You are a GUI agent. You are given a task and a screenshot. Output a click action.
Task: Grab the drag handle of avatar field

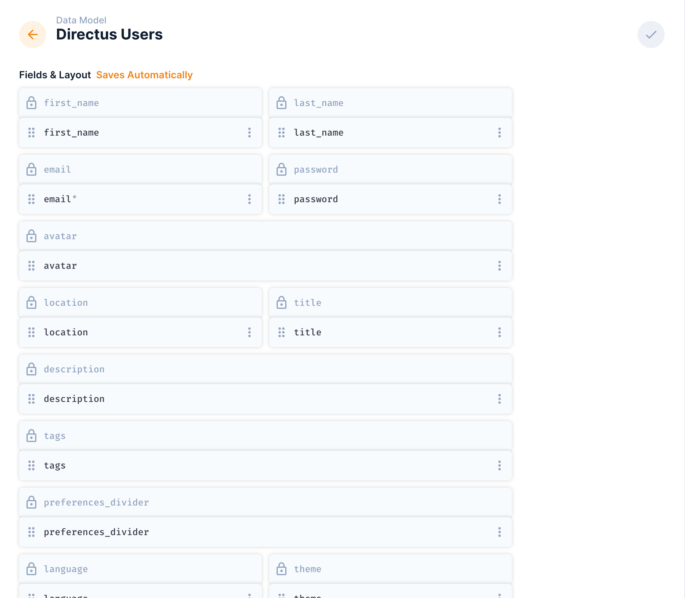tap(31, 266)
